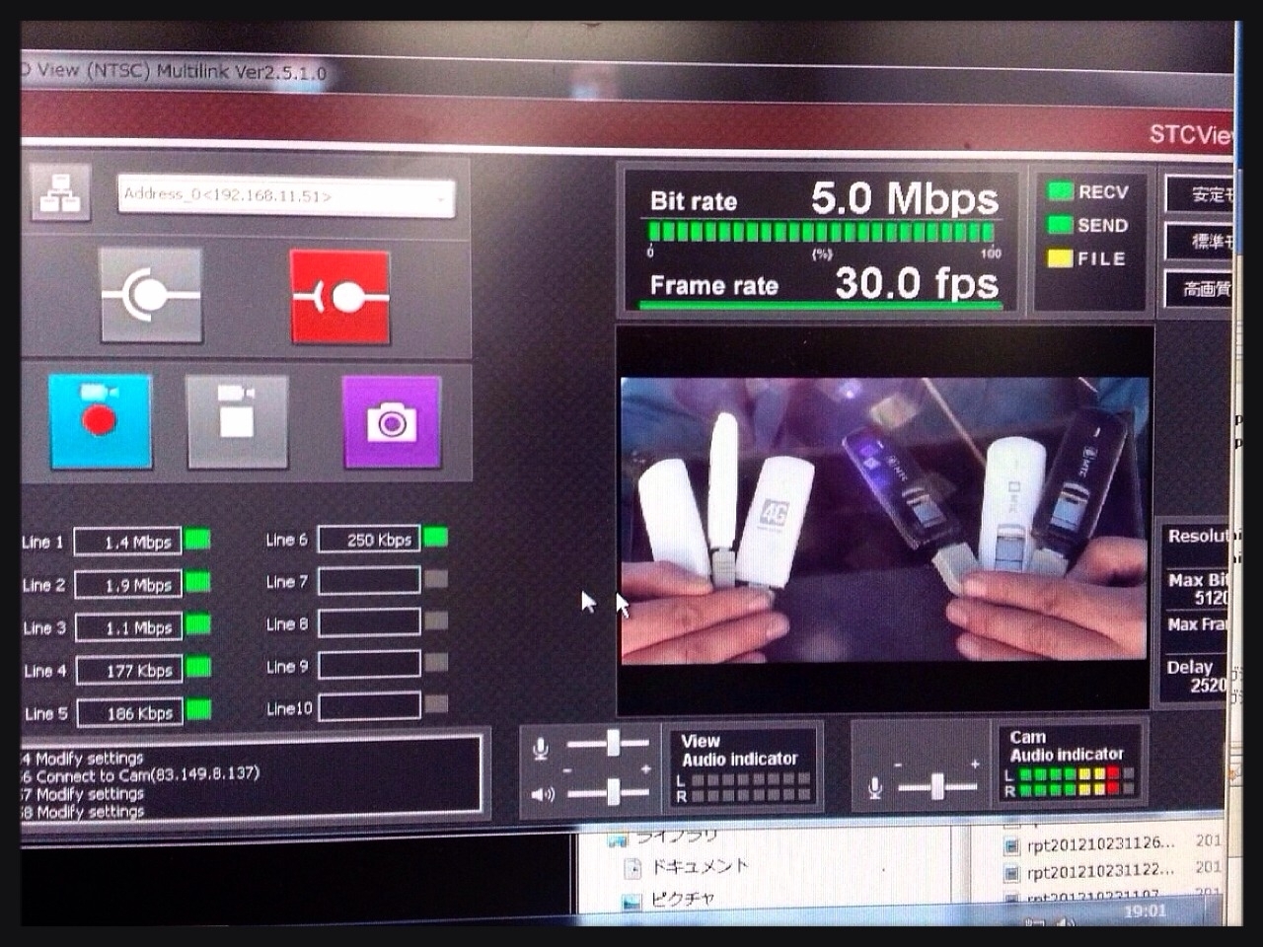Click the 30.0 fps frame rate readout

[917, 284]
